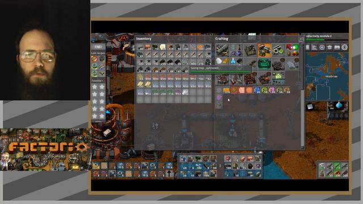
Task: Open the second last-recipe icon in top row
Action: click(102, 59)
